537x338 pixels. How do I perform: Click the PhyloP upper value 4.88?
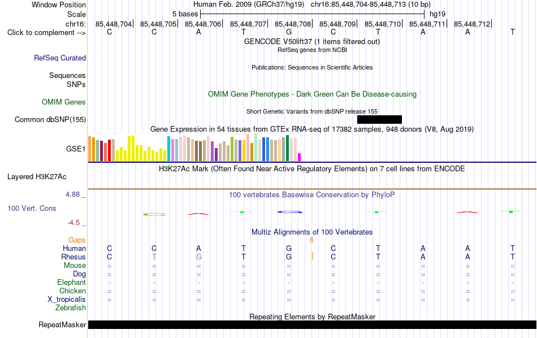tap(72, 194)
